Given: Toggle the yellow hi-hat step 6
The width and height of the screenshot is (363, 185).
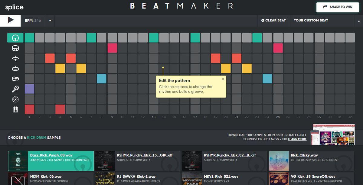Looking at the screenshot, I should tap(81, 69).
